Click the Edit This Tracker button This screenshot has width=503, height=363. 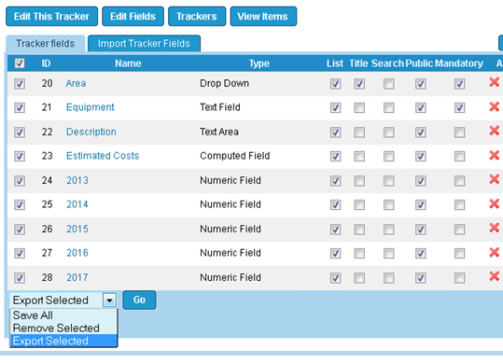[51, 16]
